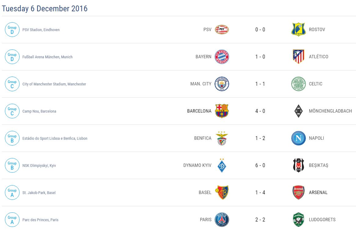Screen dimensions: 356x234
Task: Open the Celtic club badge
Action: tap(298, 84)
